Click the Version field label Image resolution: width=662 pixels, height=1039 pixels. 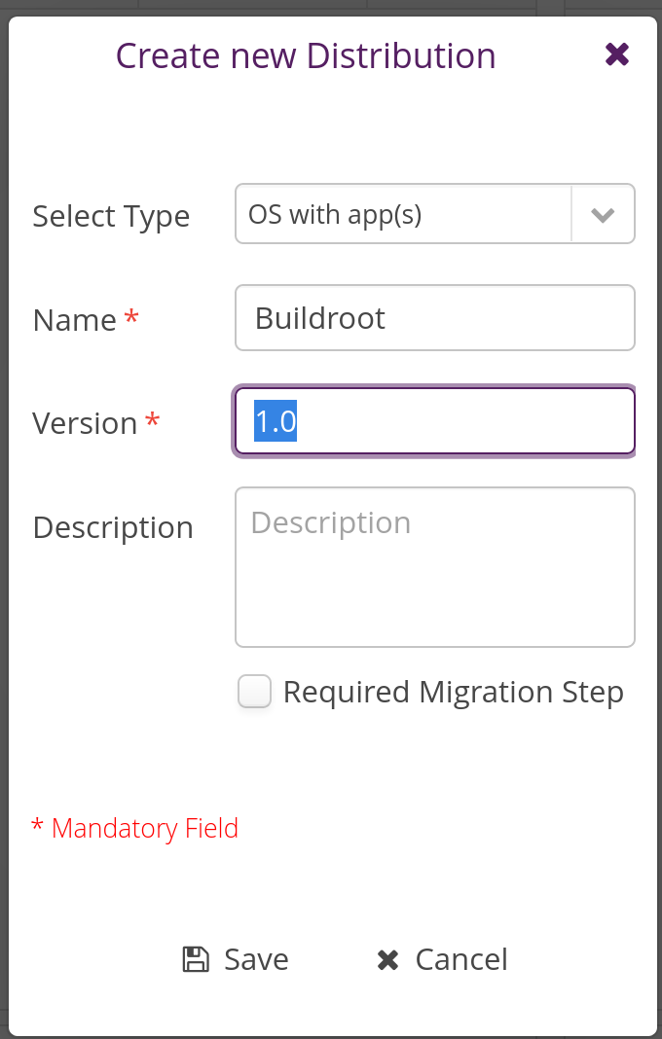pyautogui.click(x=85, y=424)
